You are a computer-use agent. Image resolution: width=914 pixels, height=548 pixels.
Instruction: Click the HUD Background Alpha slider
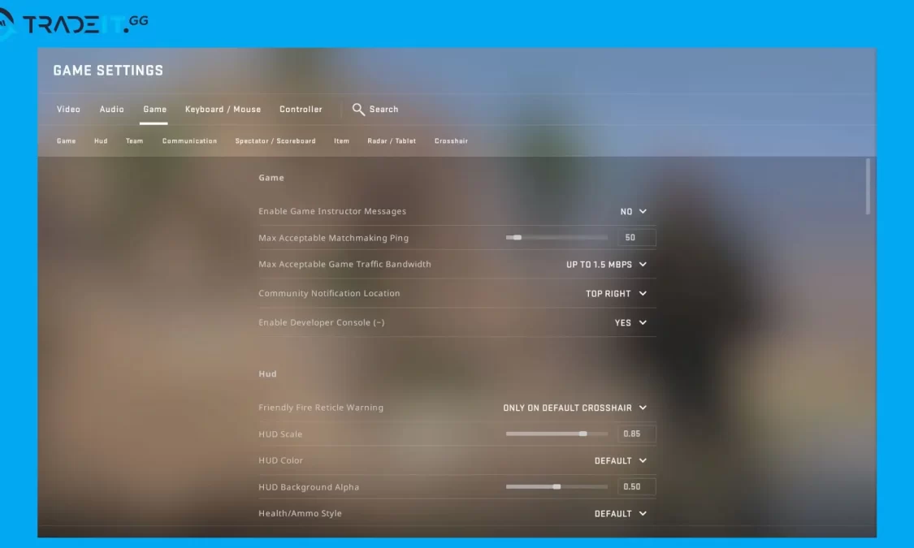coord(557,487)
